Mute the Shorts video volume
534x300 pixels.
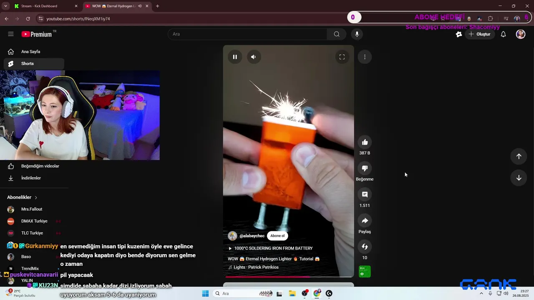pos(253,57)
